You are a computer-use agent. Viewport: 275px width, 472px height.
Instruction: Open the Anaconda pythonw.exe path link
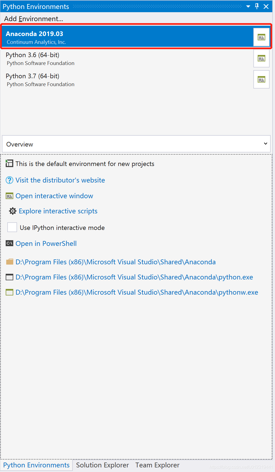coord(137,292)
